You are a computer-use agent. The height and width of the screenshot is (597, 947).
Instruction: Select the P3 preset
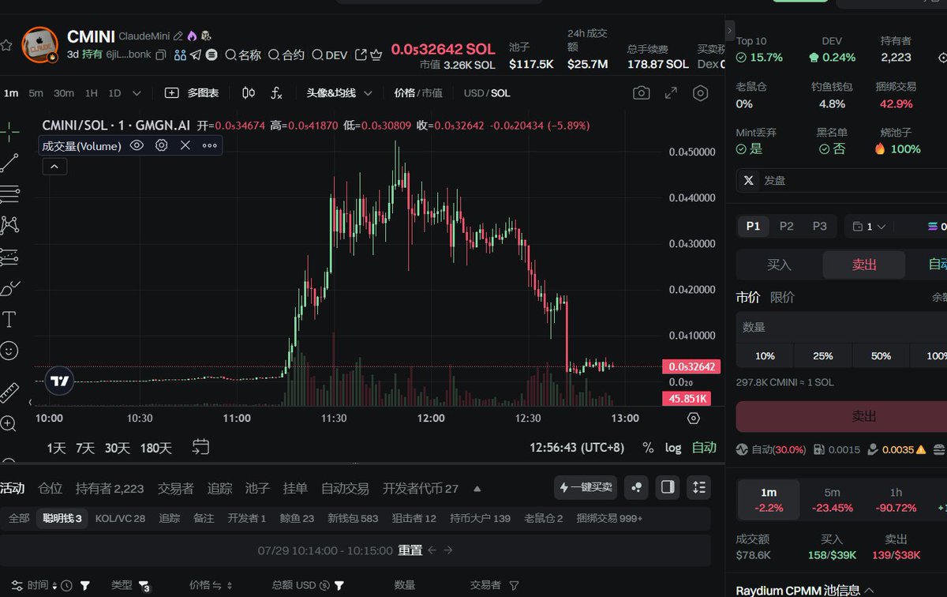click(x=820, y=226)
